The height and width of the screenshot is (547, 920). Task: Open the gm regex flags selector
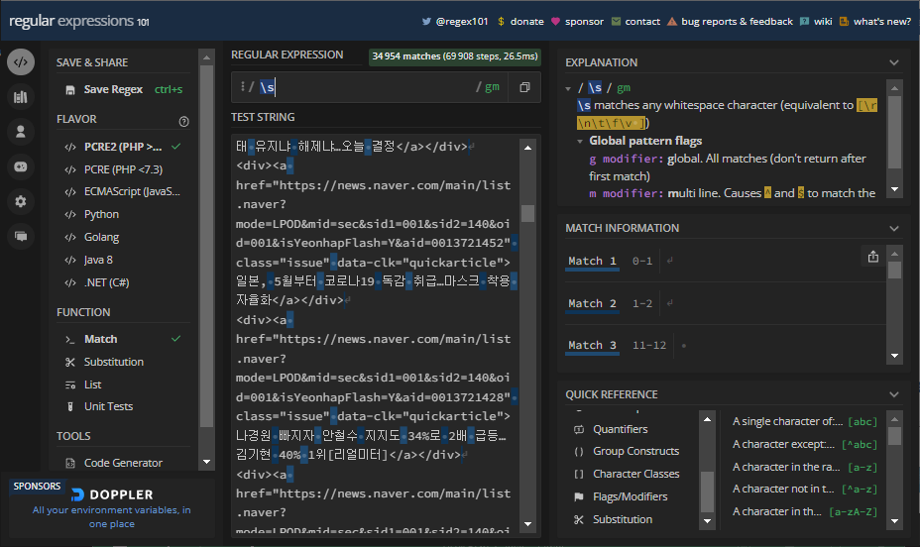click(x=492, y=87)
